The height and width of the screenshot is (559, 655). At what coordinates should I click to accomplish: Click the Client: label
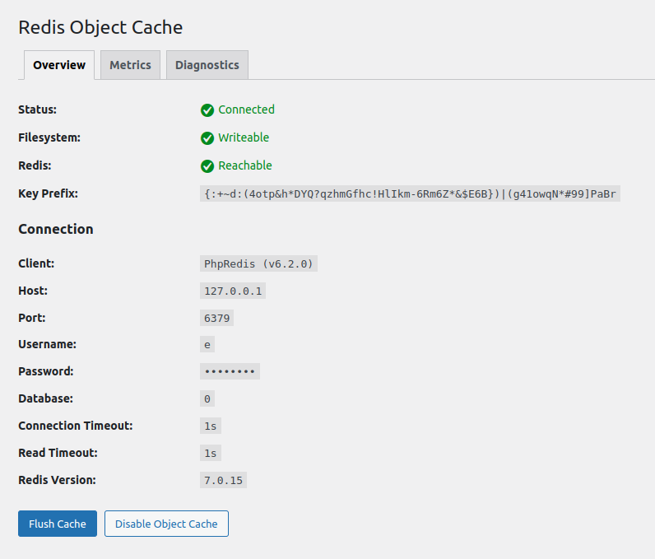tap(36, 263)
